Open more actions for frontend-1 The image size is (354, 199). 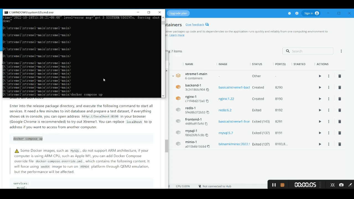pyautogui.click(x=329, y=121)
